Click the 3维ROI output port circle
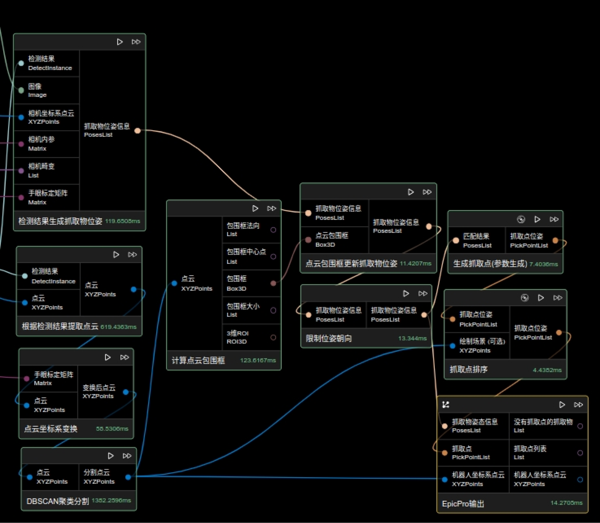 pos(273,337)
